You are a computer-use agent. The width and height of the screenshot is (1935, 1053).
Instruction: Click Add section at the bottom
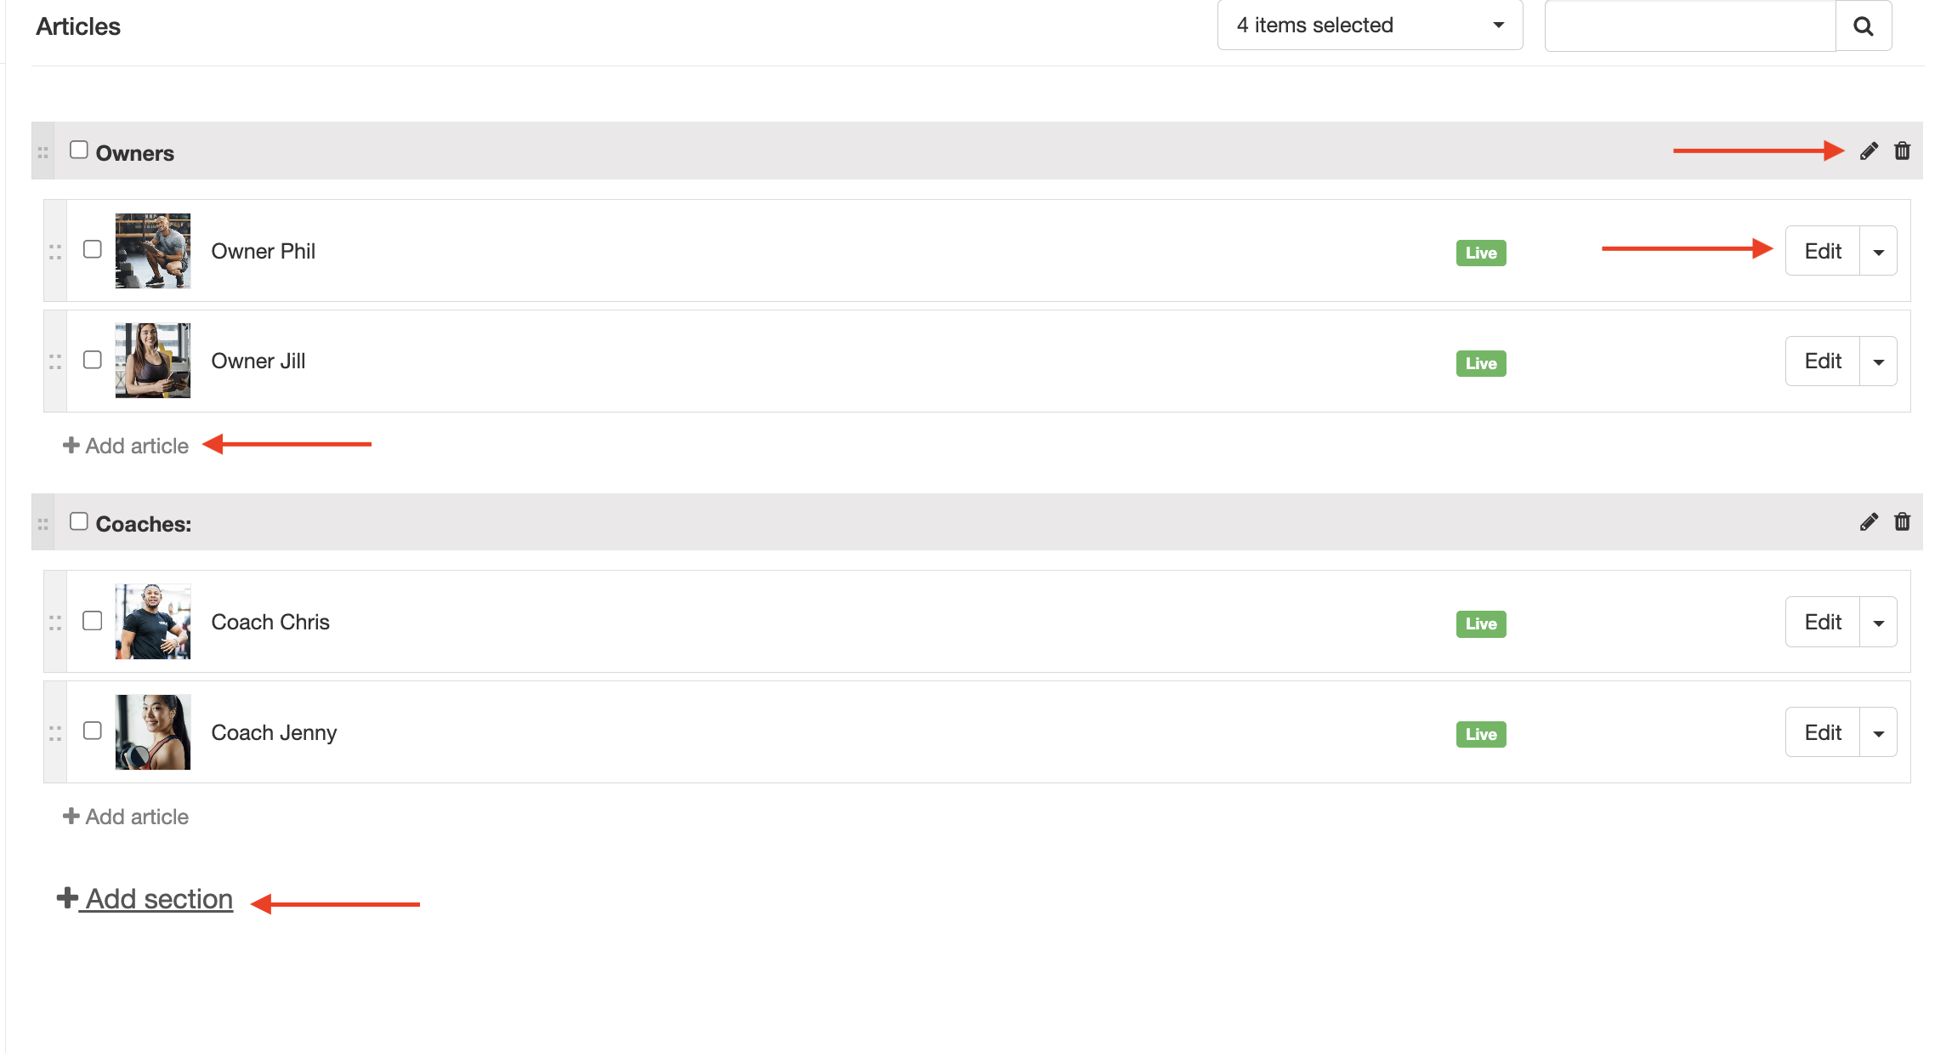[145, 899]
